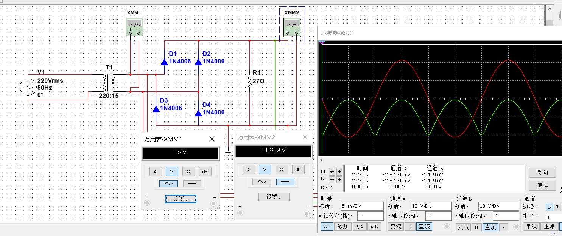
Task: Toggle Channel B invert (-) button
Action: point(503,227)
